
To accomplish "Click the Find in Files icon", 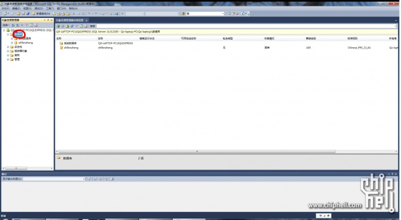I will (183, 13).
